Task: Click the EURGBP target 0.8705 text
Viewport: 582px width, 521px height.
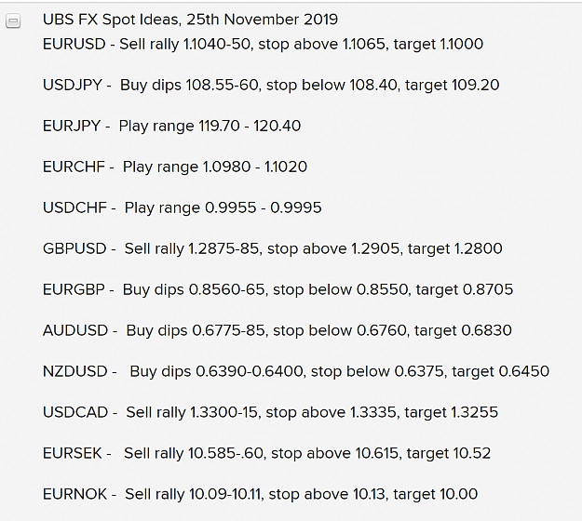Action: pyautogui.click(x=465, y=289)
